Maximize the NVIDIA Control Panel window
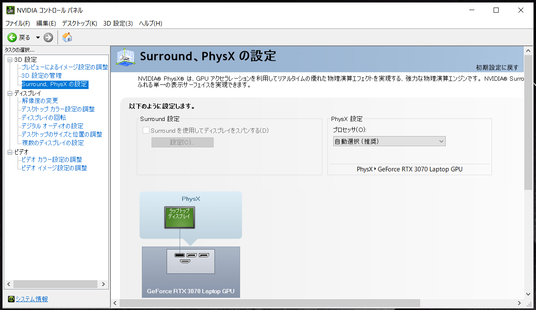536x310 pixels. (496, 10)
